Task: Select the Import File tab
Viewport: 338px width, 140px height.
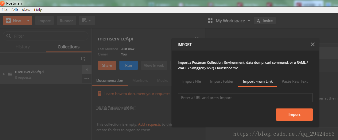Action: (x=192, y=81)
